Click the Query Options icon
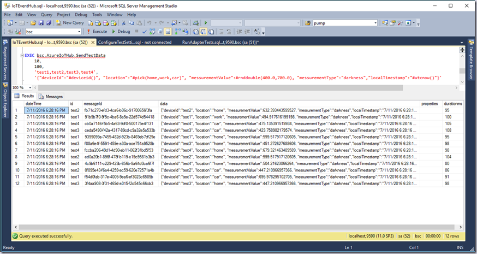477x254 pixels. pos(160,31)
